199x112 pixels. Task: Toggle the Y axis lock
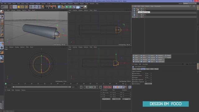(35, 7)
